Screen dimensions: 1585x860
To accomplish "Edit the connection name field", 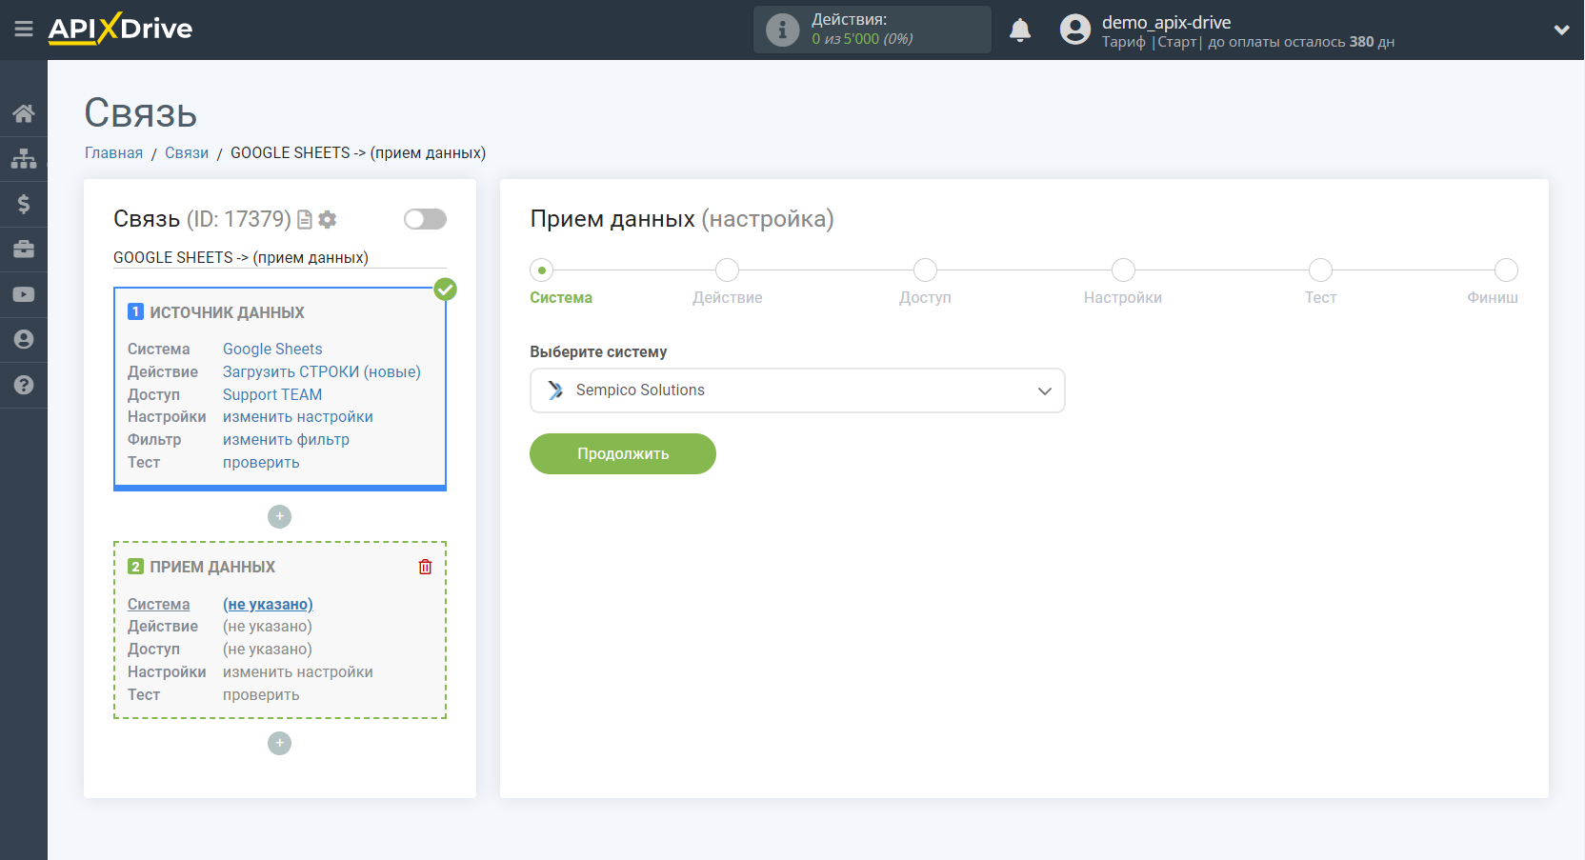I will point(280,257).
